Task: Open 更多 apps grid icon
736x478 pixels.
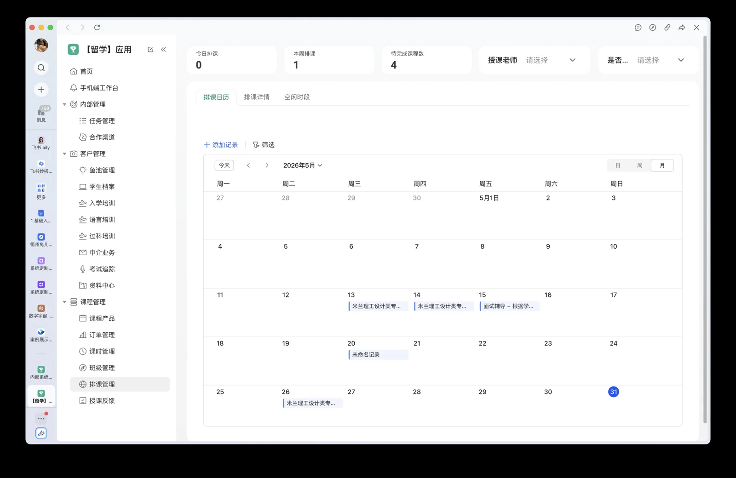Action: (x=41, y=191)
